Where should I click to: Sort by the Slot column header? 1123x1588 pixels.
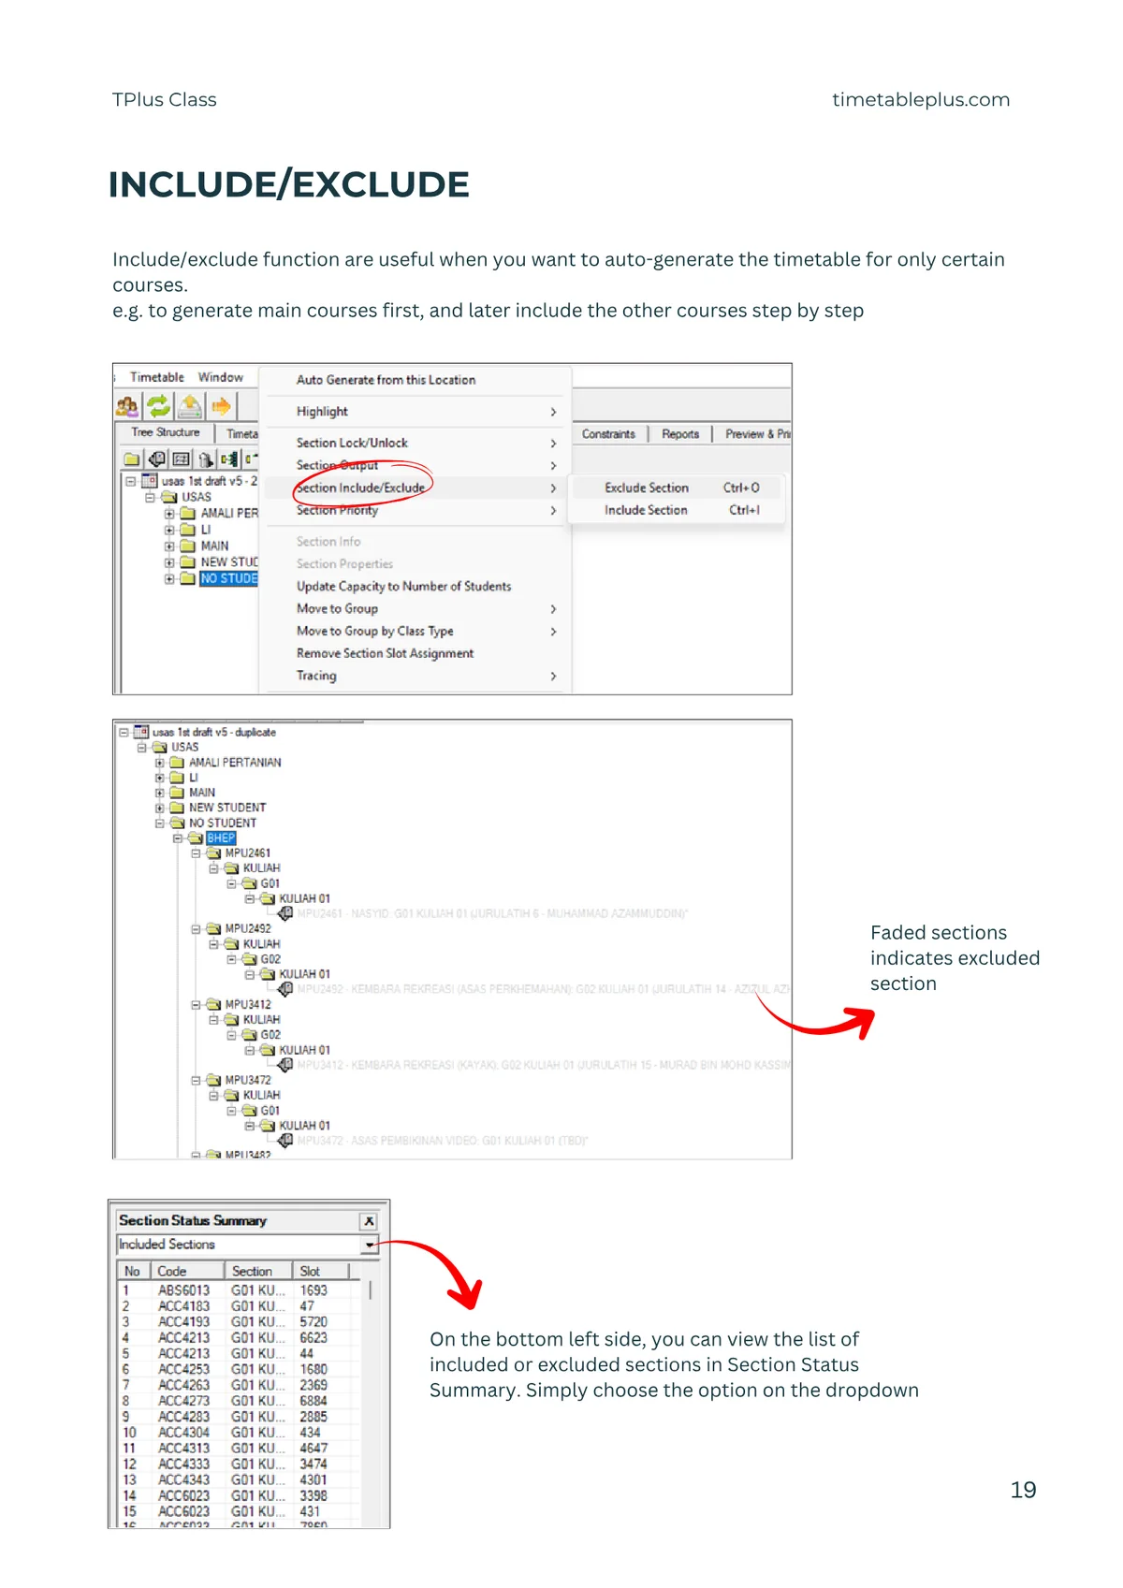coord(321,1271)
